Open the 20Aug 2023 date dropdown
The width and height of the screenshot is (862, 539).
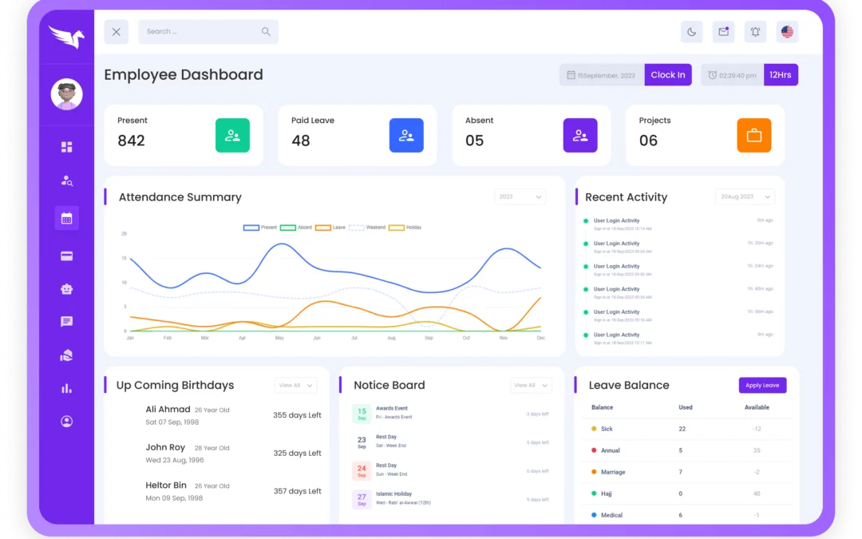745,196
